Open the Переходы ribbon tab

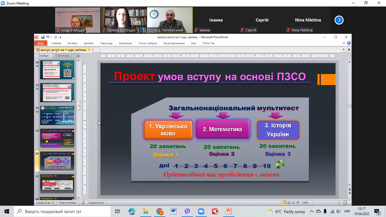coord(106,43)
